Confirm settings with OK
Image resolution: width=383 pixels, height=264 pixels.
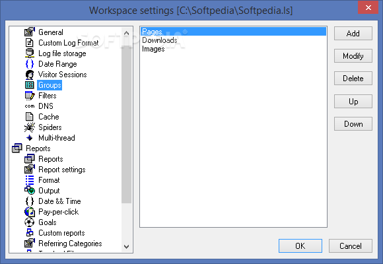300,246
